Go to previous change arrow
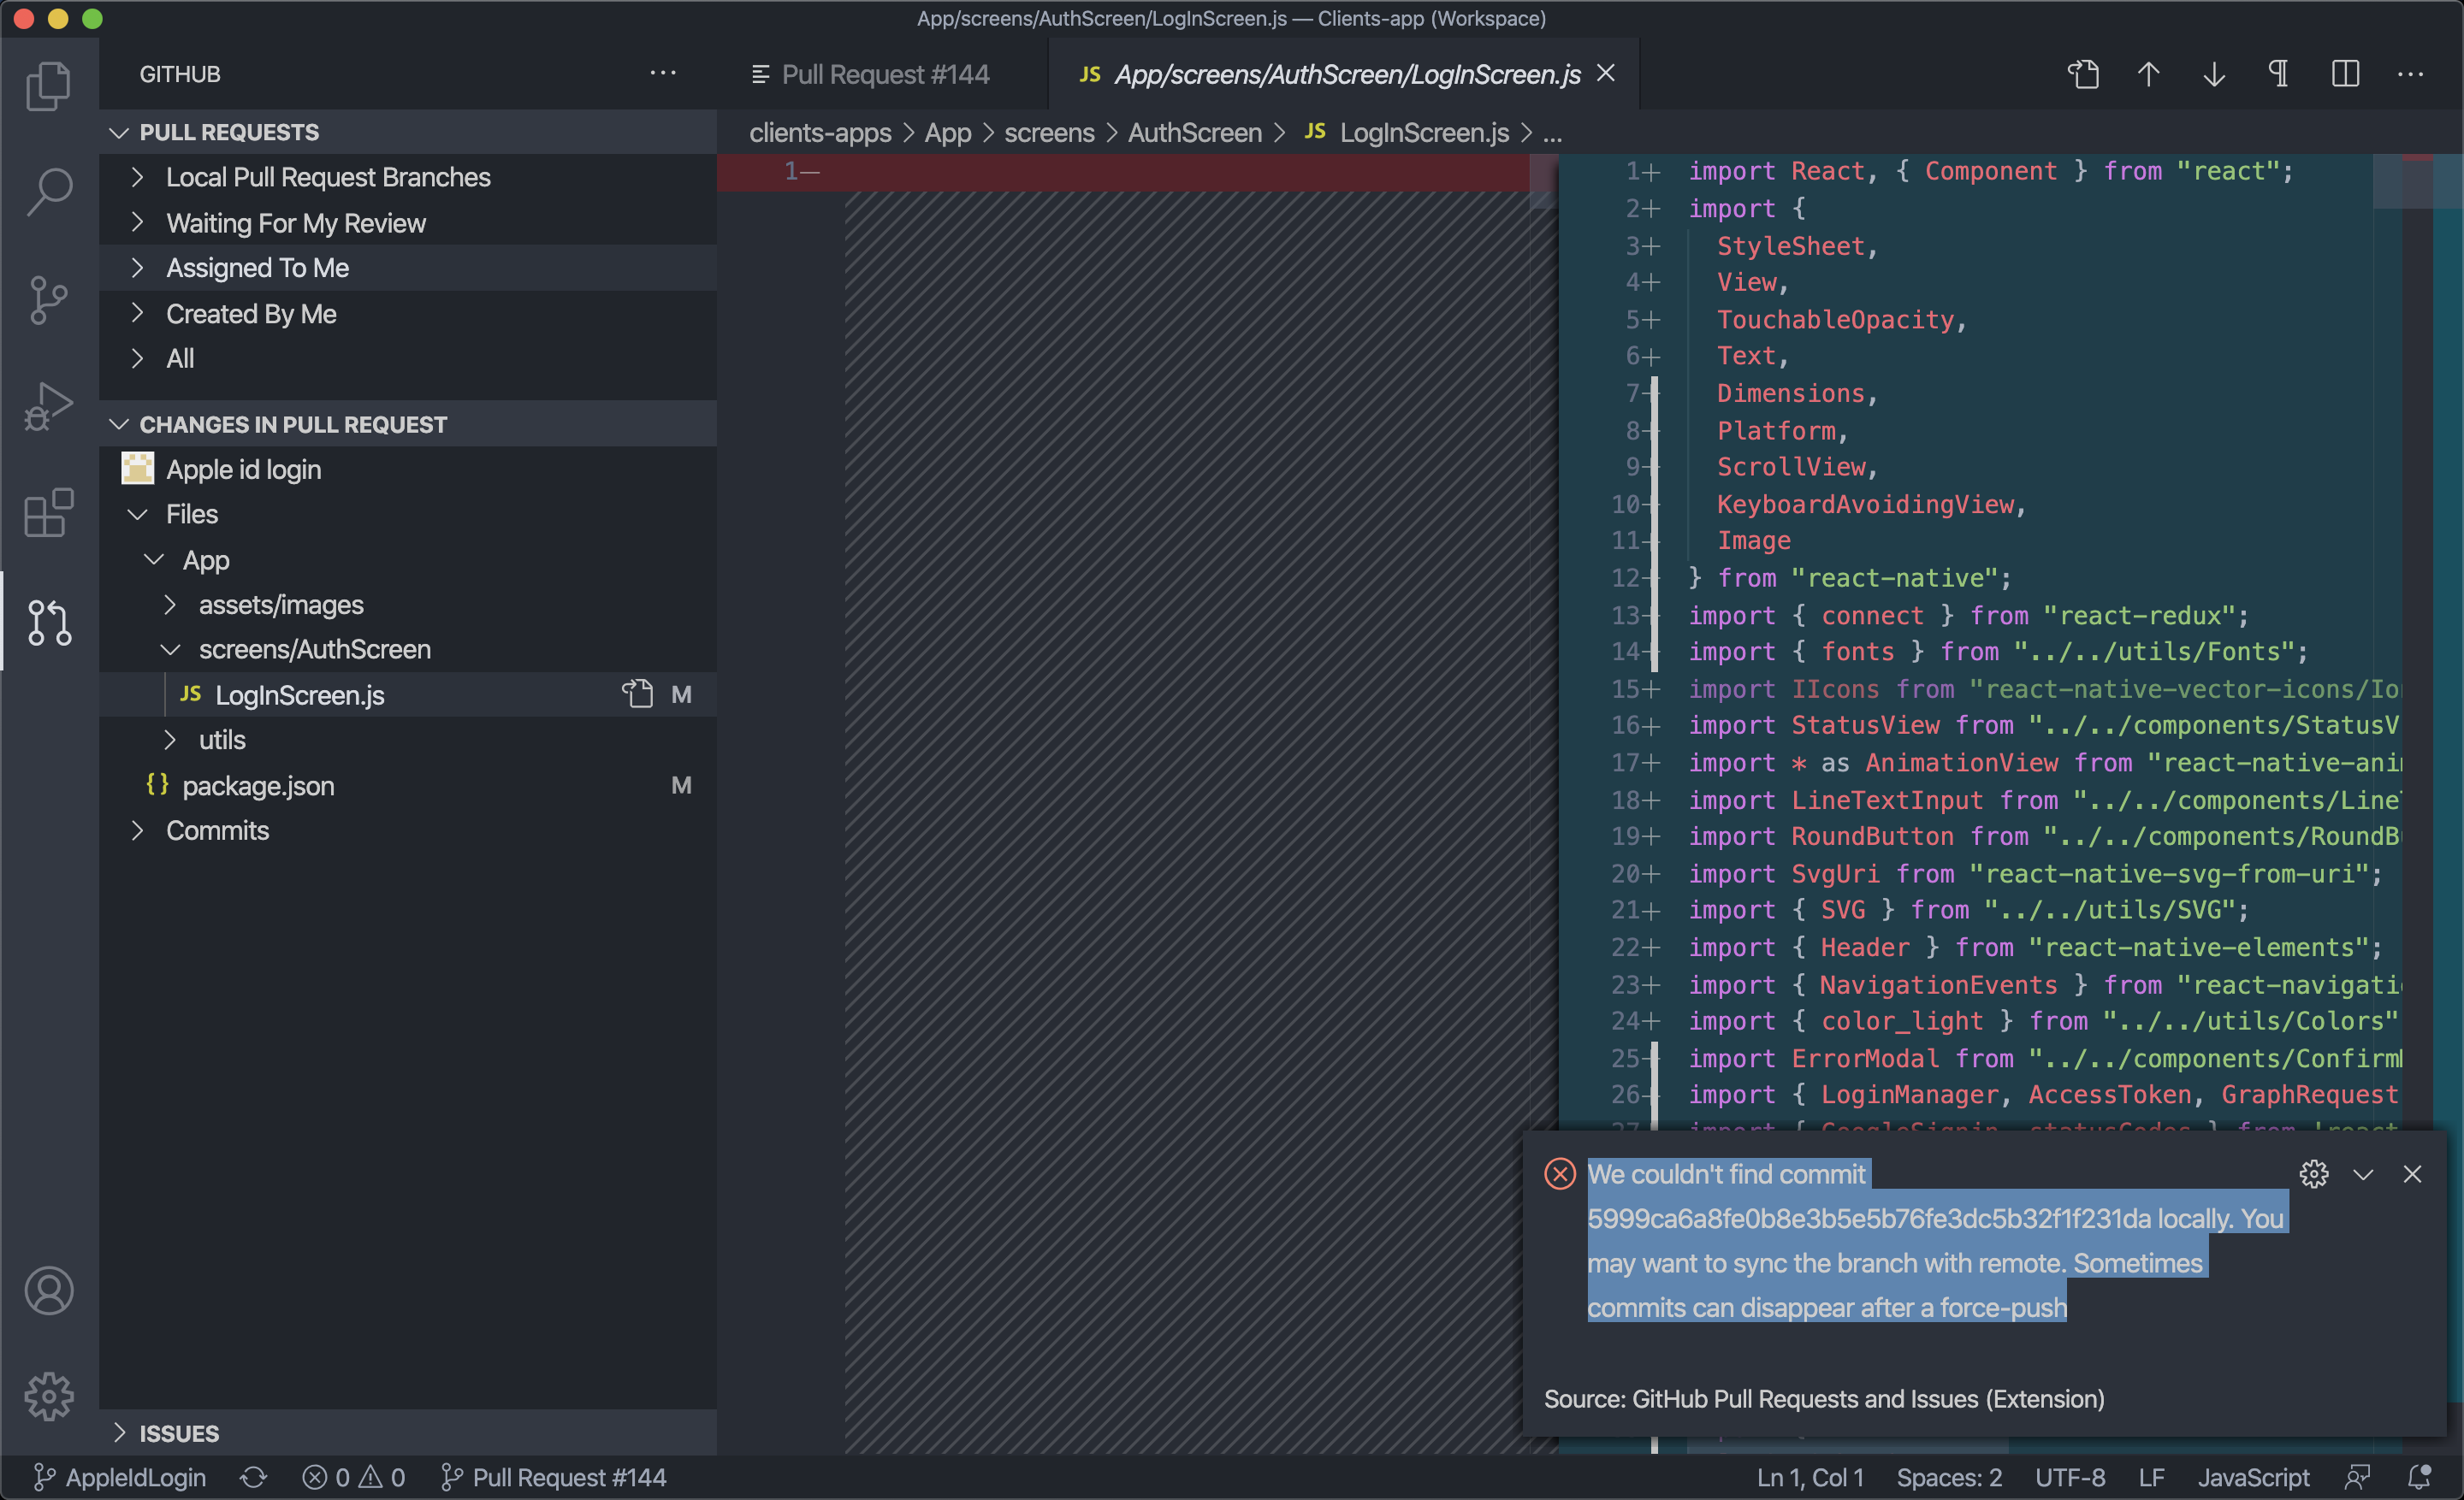 (x=2148, y=74)
